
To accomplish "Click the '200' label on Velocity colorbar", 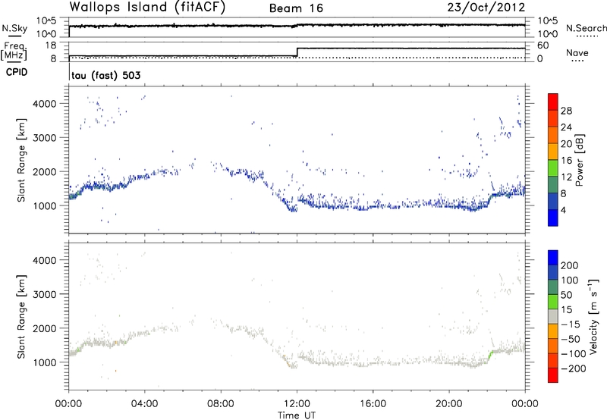I will [570, 265].
